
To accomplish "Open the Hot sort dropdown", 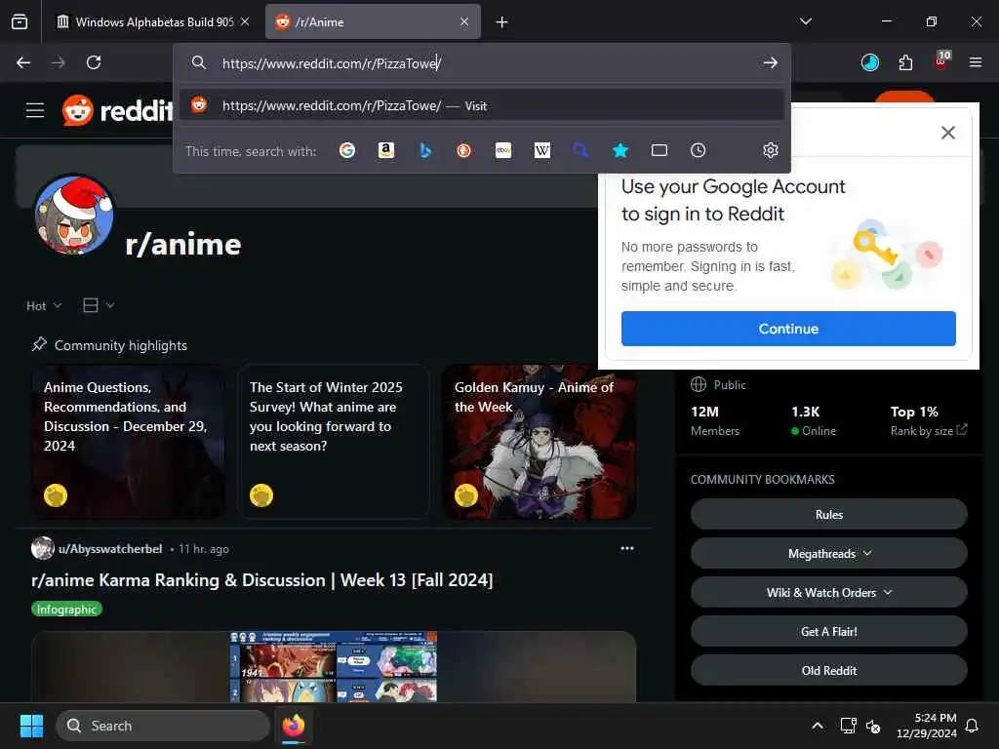I will point(44,305).
